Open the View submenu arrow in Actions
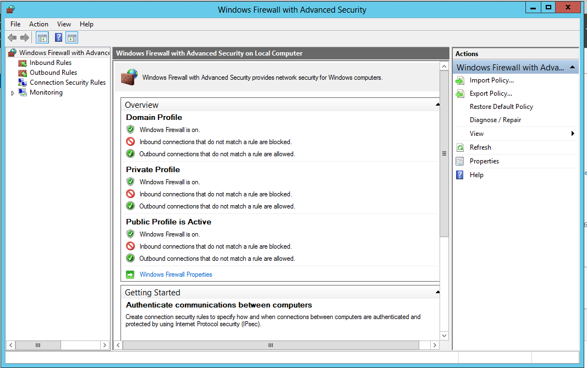 573,134
